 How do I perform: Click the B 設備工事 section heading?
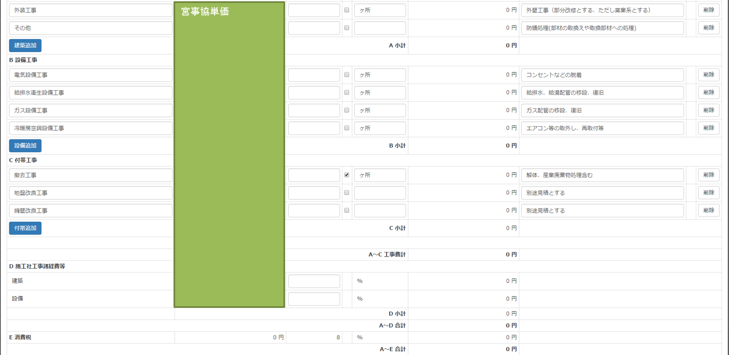[x=23, y=60]
